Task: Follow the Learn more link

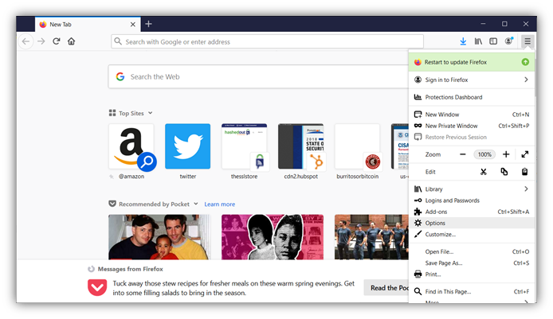Action: (220, 204)
